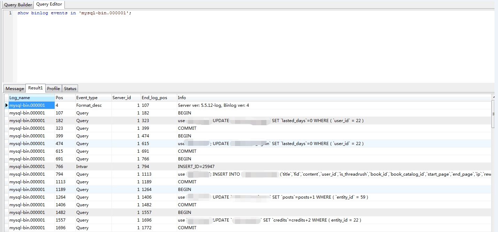The image size is (498, 232).
Task: Select the BEGIN cell in row Pos 107
Action: click(334, 113)
